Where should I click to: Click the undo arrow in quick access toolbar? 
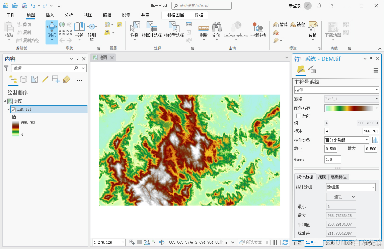(x=33, y=6)
